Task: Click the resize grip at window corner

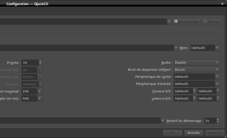Action: click(225, 136)
